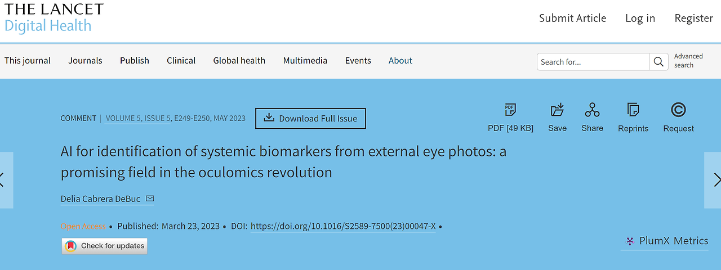Image resolution: width=721 pixels, height=270 pixels.
Task: Select the Global health menu item
Action: tap(239, 61)
